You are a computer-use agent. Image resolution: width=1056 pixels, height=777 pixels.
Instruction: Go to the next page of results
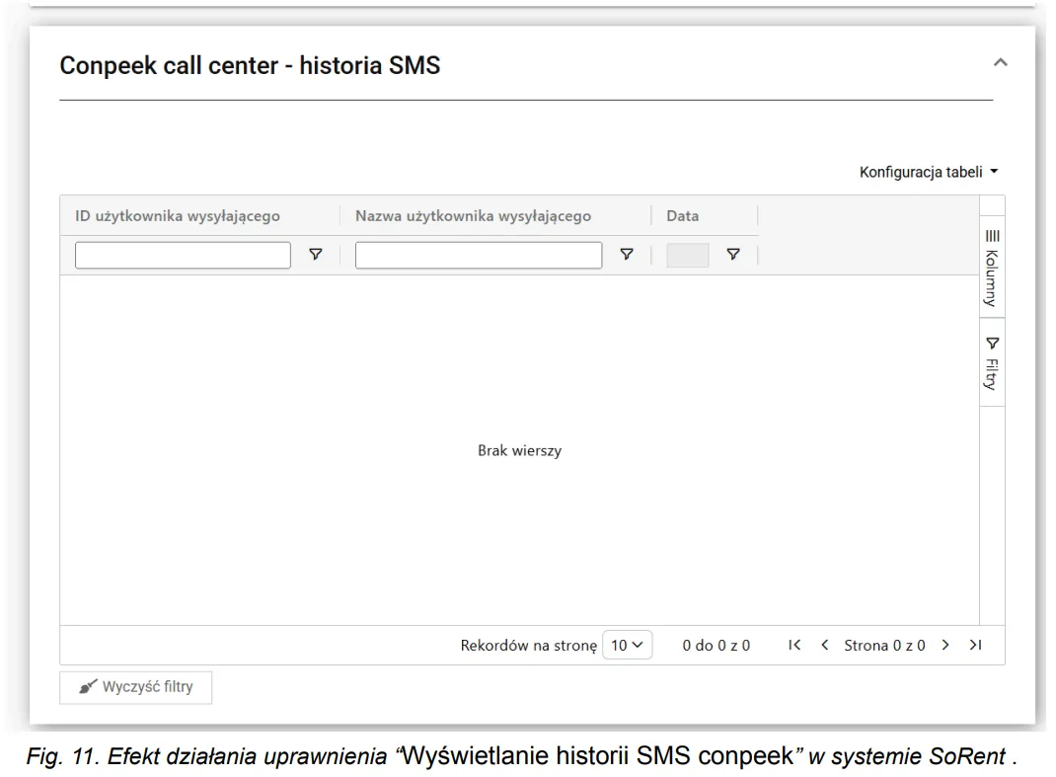coord(945,645)
